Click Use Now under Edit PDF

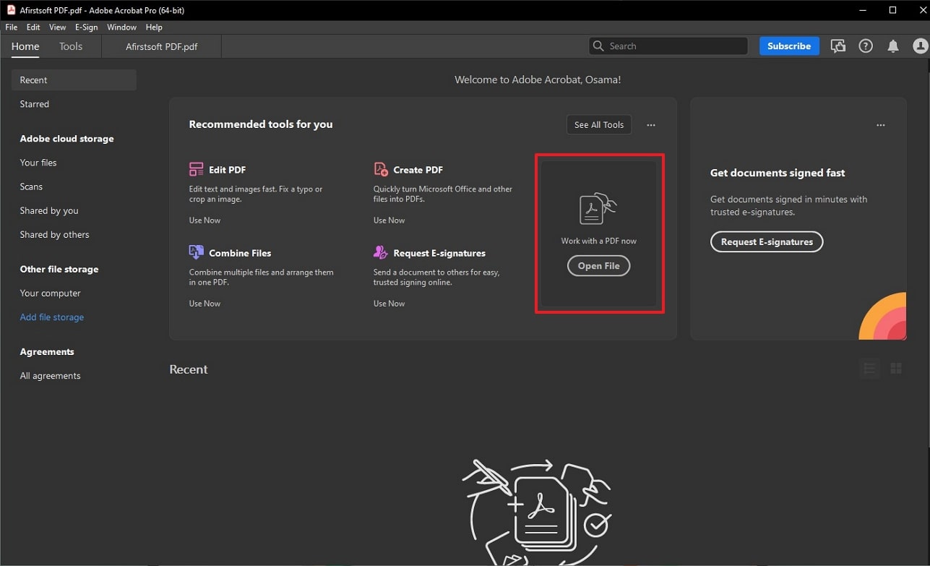coord(204,220)
